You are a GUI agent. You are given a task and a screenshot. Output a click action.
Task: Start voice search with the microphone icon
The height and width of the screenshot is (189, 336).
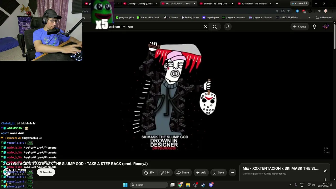tap(228, 27)
